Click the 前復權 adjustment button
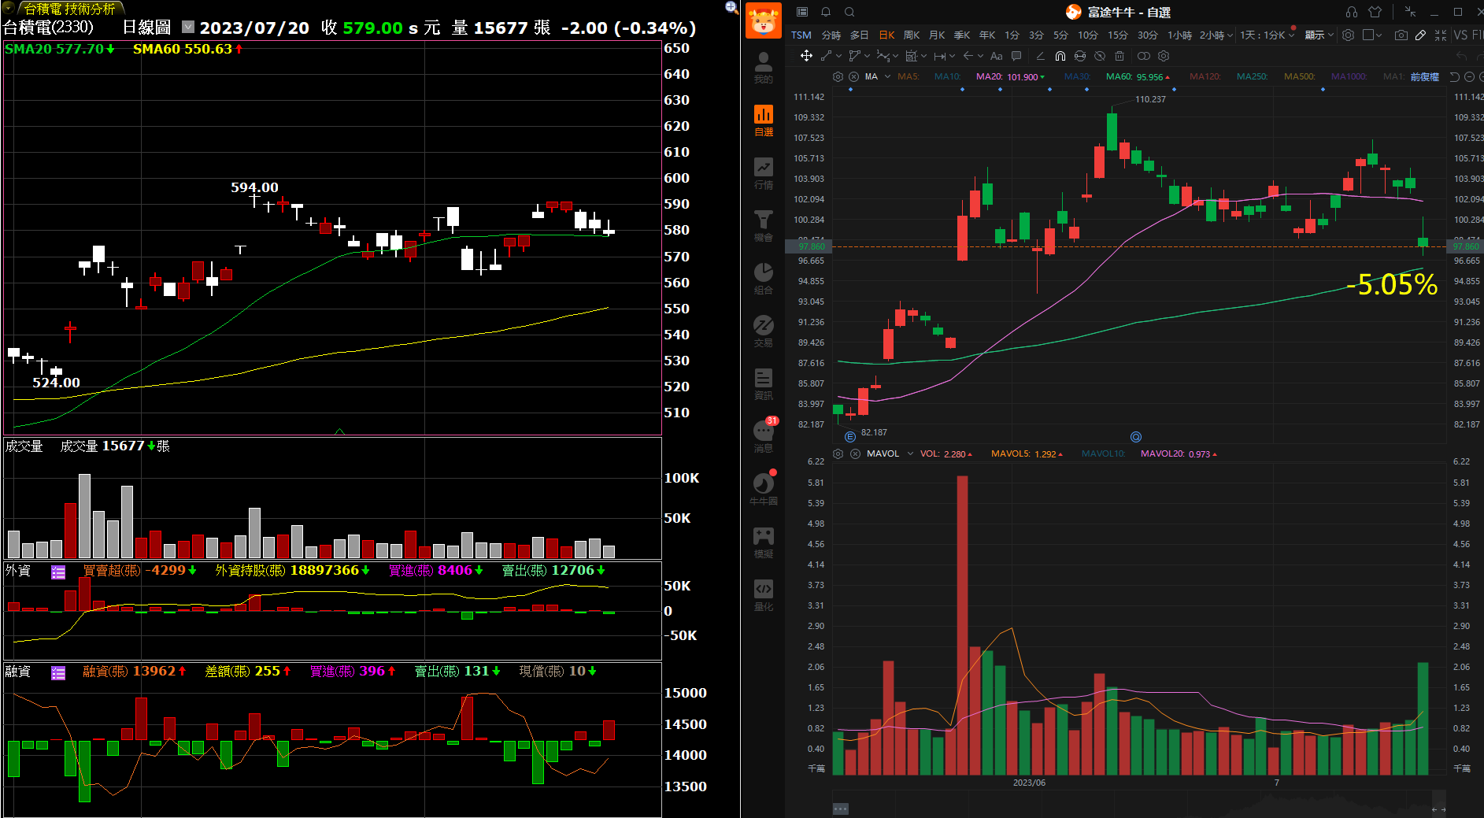Image resolution: width=1484 pixels, height=818 pixels. point(1424,76)
